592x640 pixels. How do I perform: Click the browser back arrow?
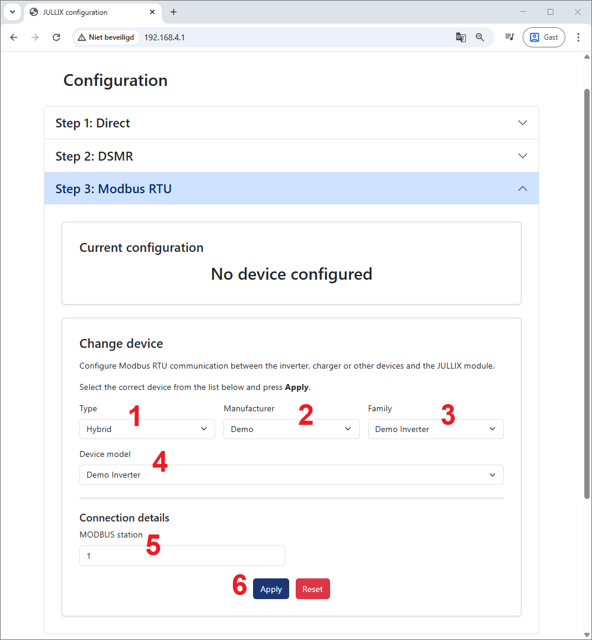pos(14,37)
